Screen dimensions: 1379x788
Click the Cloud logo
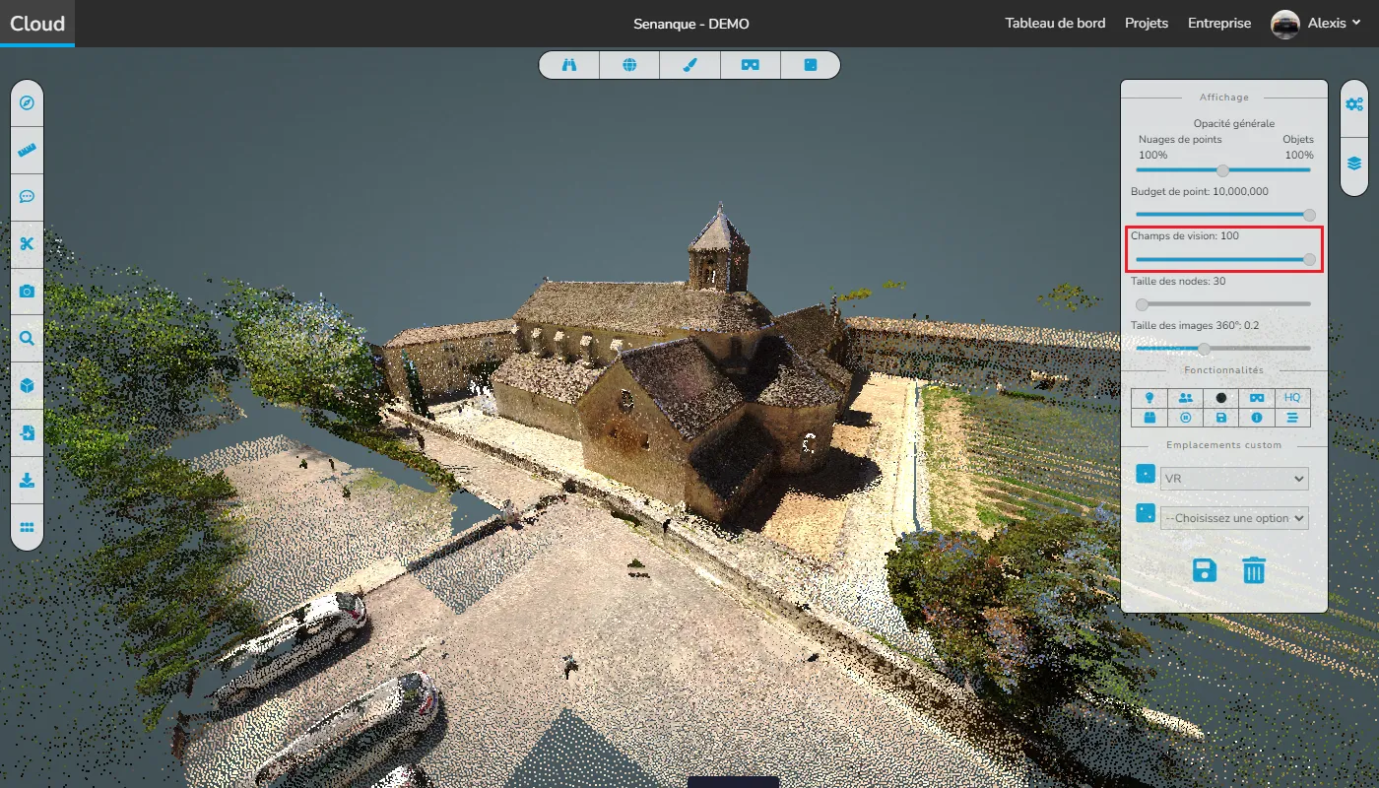click(x=37, y=23)
